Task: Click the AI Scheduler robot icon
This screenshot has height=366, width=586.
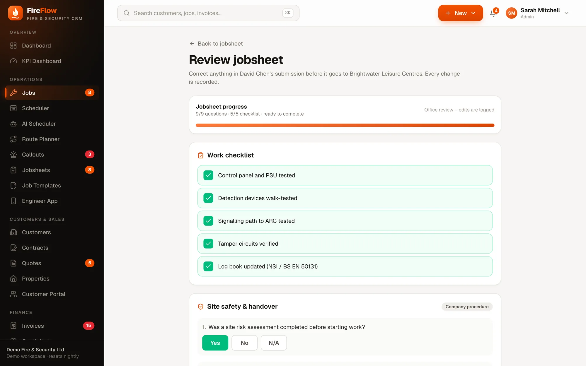Action: tap(13, 124)
